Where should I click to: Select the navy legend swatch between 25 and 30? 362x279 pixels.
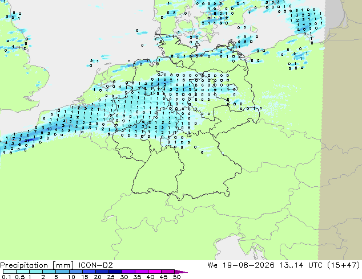(115, 272)
